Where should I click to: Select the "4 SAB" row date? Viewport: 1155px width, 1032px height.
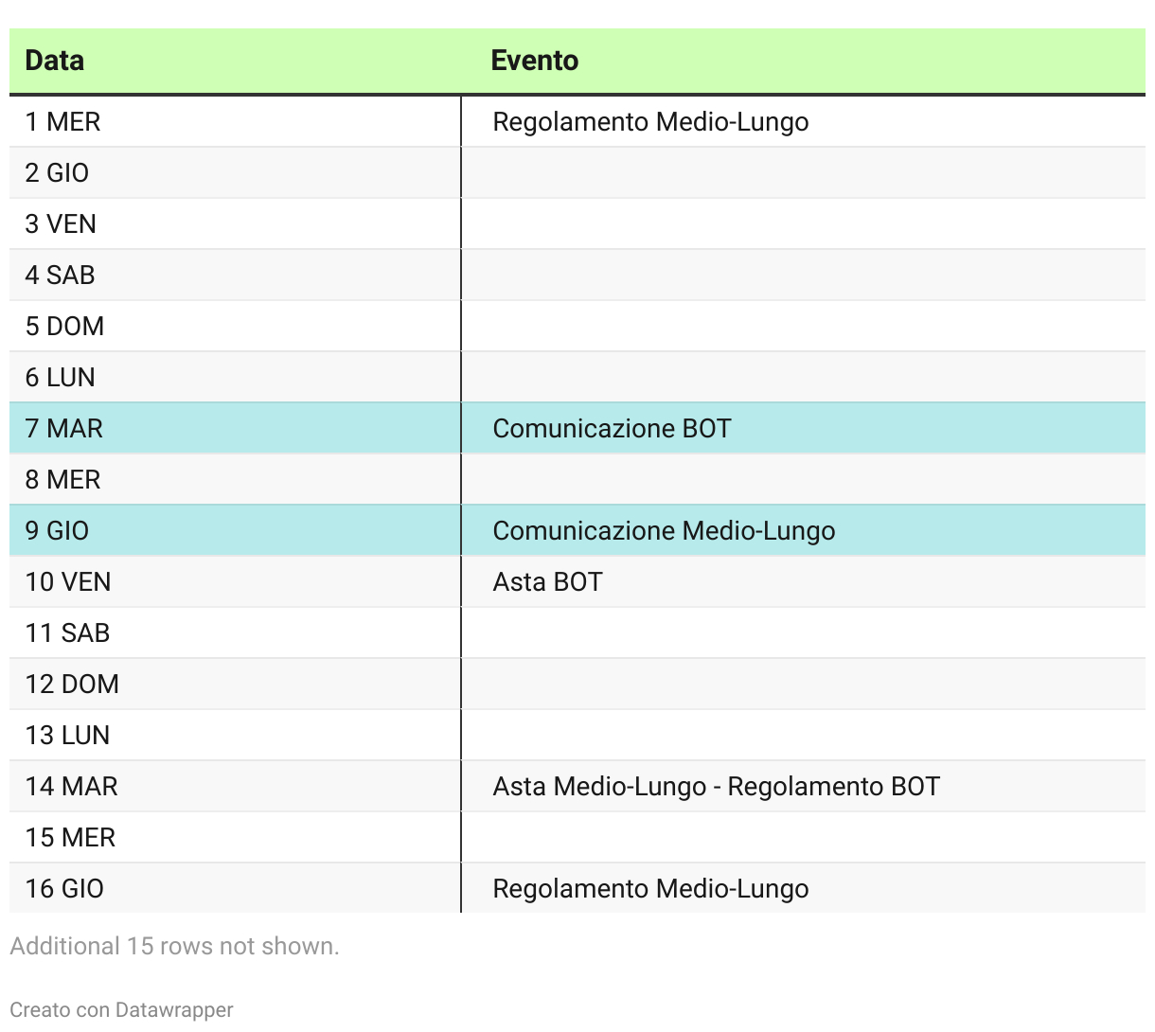[x=61, y=276]
